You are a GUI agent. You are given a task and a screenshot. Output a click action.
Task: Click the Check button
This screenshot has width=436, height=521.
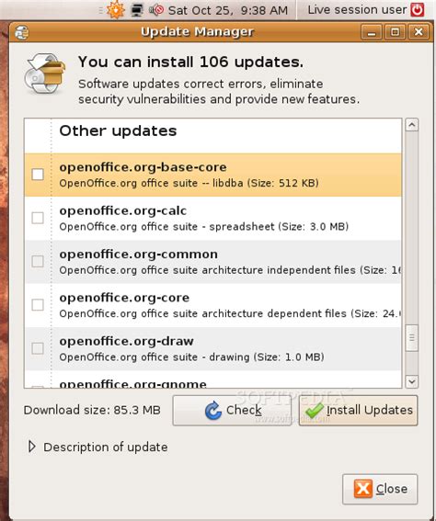(x=232, y=411)
